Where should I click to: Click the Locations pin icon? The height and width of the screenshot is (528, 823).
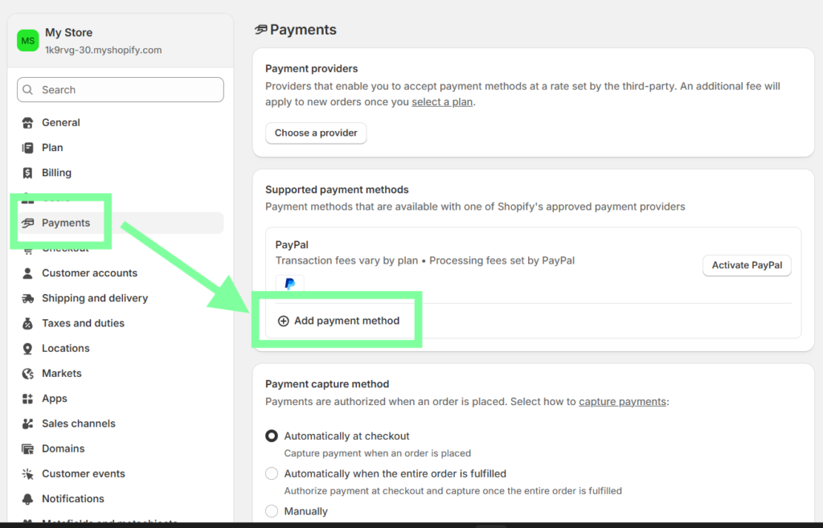(x=28, y=348)
